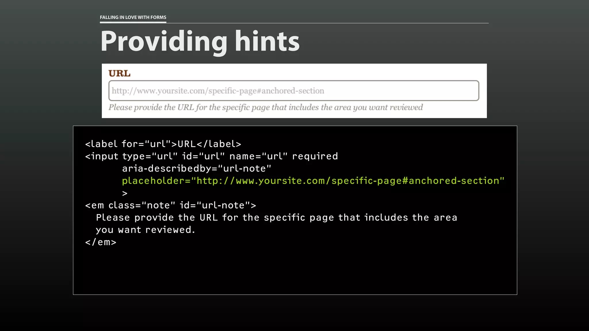The width and height of the screenshot is (589, 331).
Task: Click the code line starting '<input type="url"'
Action: 211,156
